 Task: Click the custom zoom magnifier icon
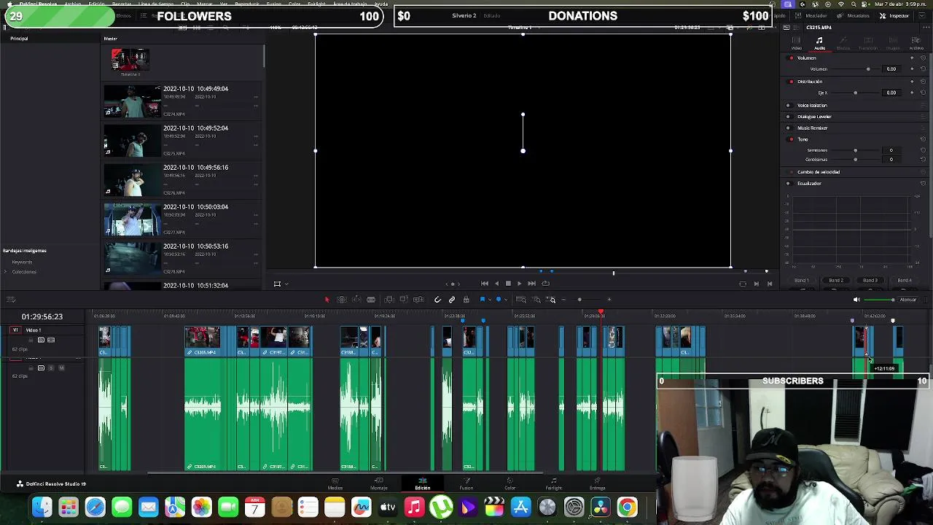[552, 300]
